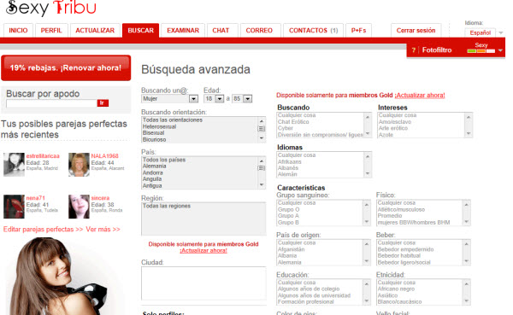The width and height of the screenshot is (513, 315).
Task: Open the CONTACTOS (1) tab
Action: point(313,31)
